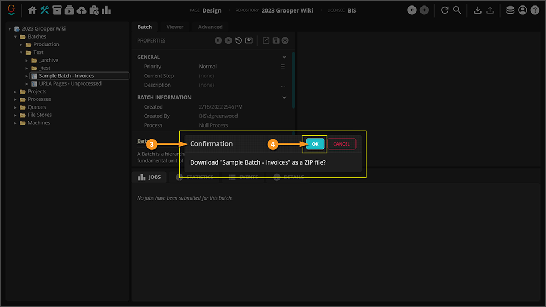Open the Description ellipsis editor
This screenshot has width=546, height=307.
click(283, 85)
